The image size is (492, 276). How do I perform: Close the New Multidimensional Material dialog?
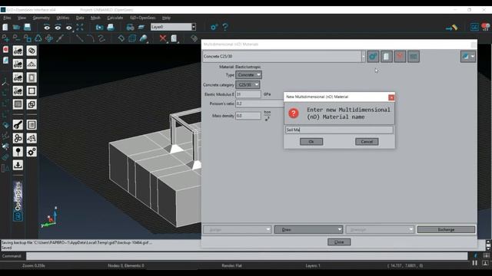tap(391, 97)
